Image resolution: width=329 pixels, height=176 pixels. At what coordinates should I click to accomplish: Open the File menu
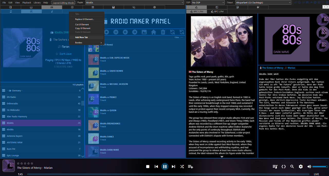pos(4,3)
